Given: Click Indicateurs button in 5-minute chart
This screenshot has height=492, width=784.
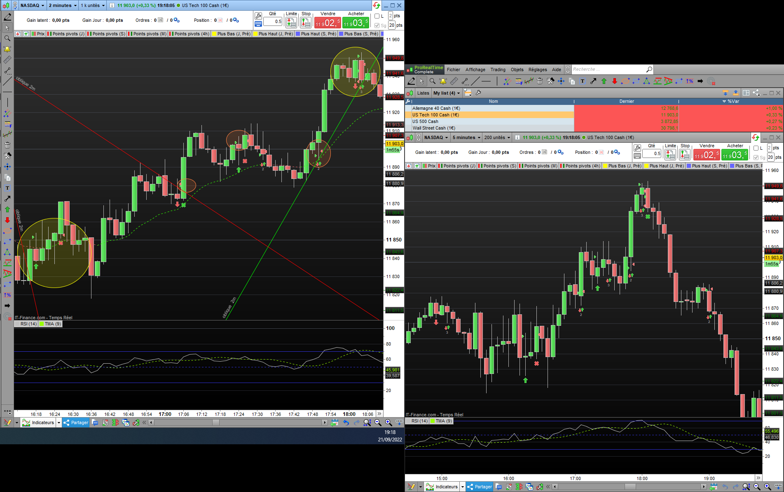Looking at the screenshot, I should [442, 487].
